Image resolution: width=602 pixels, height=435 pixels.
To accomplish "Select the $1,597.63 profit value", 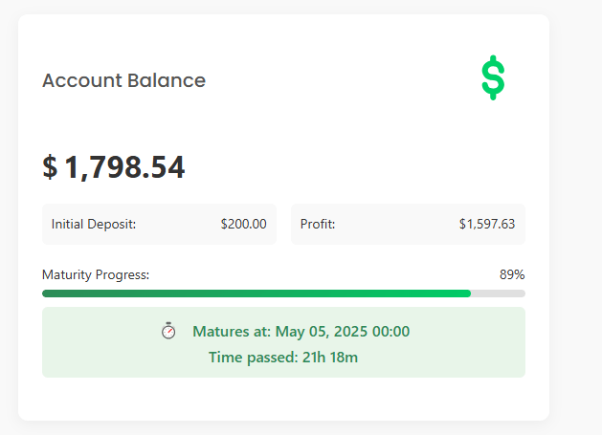I will (487, 225).
